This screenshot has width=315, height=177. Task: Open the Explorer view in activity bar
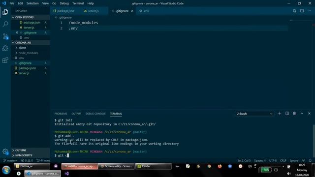5,12
